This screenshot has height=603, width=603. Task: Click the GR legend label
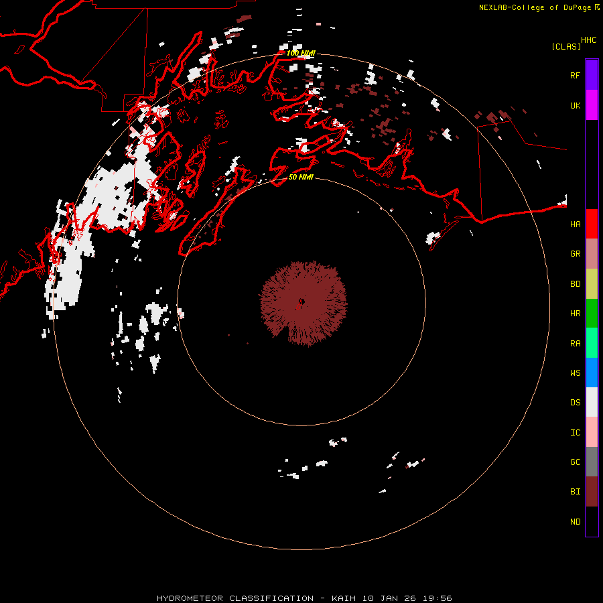tap(576, 254)
